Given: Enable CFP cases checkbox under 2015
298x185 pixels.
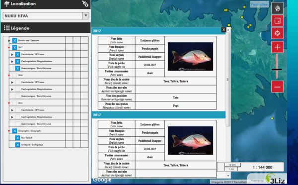Looking at the screenshot, I should tap(18, 110).
